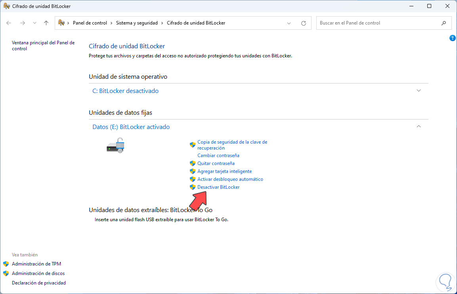Image resolution: width=457 pixels, height=294 pixels.
Task: Click shield icon beside 'Desactivar BitLocker'
Action: (x=192, y=187)
